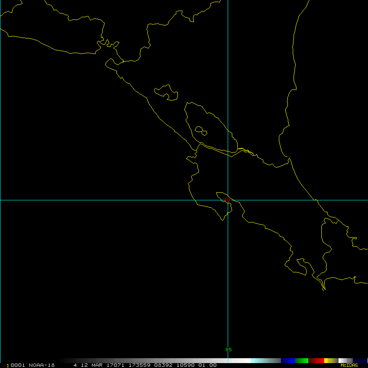Pick the green segment of color bar
The image size is (368, 368).
pos(302,361)
